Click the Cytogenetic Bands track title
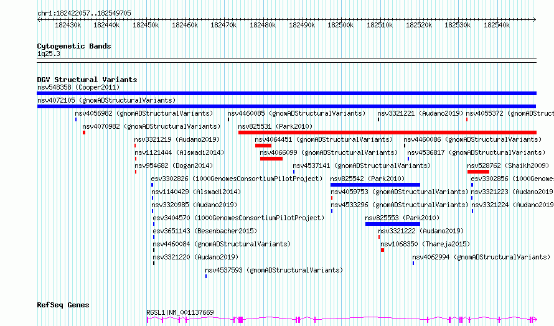The image size is (554, 326). coord(74,46)
